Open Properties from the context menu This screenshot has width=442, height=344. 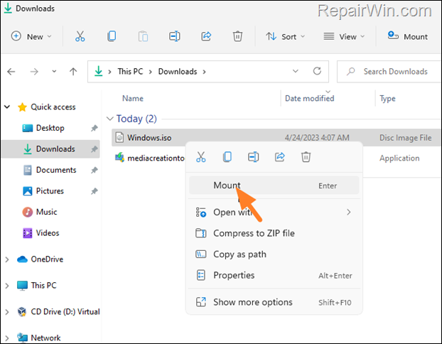pyautogui.click(x=274, y=275)
